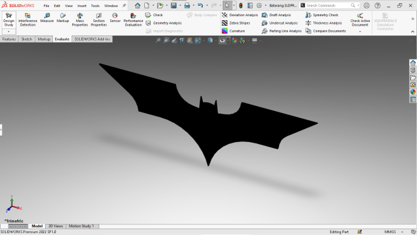The height and width of the screenshot is (235, 417).
Task: Open Mass Properties
Action: (x=80, y=19)
